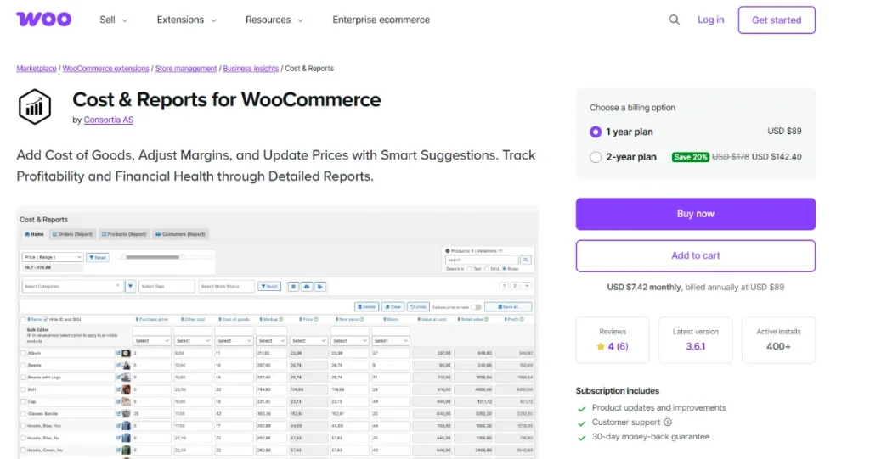Click the Add to cart button
This screenshot has height=459, width=870.
click(695, 255)
